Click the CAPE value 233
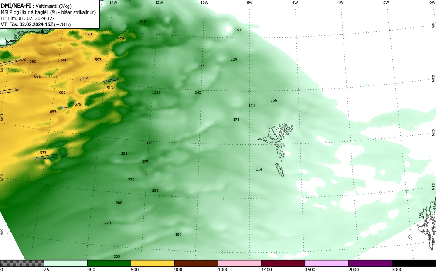This screenshot has width=436, height=273. coord(117,256)
